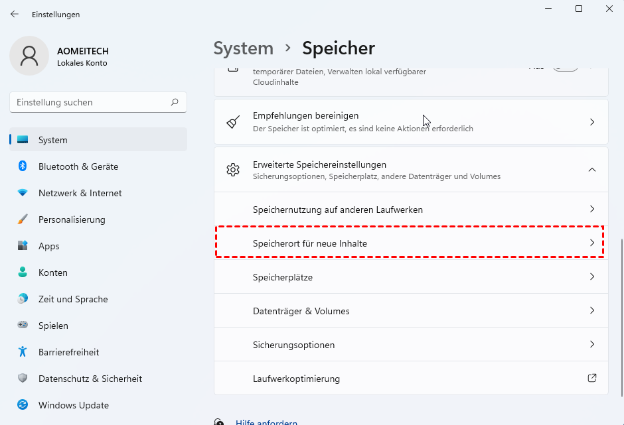Open the Hilfe anfordern link

point(266,422)
